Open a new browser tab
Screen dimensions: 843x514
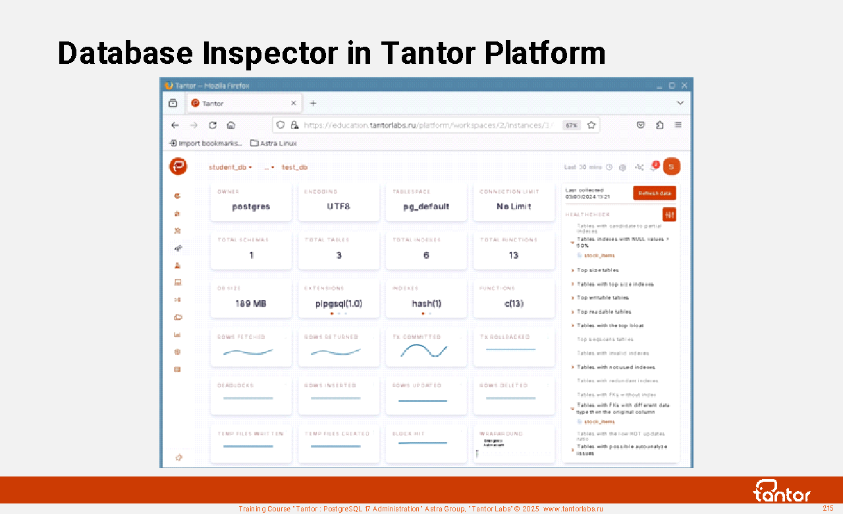tap(313, 103)
